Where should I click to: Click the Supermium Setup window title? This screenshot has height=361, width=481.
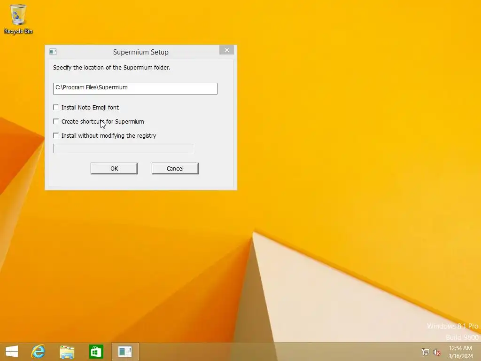pos(141,52)
